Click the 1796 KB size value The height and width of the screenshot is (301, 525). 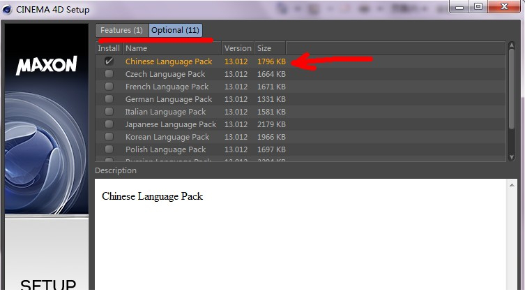pyautogui.click(x=271, y=61)
